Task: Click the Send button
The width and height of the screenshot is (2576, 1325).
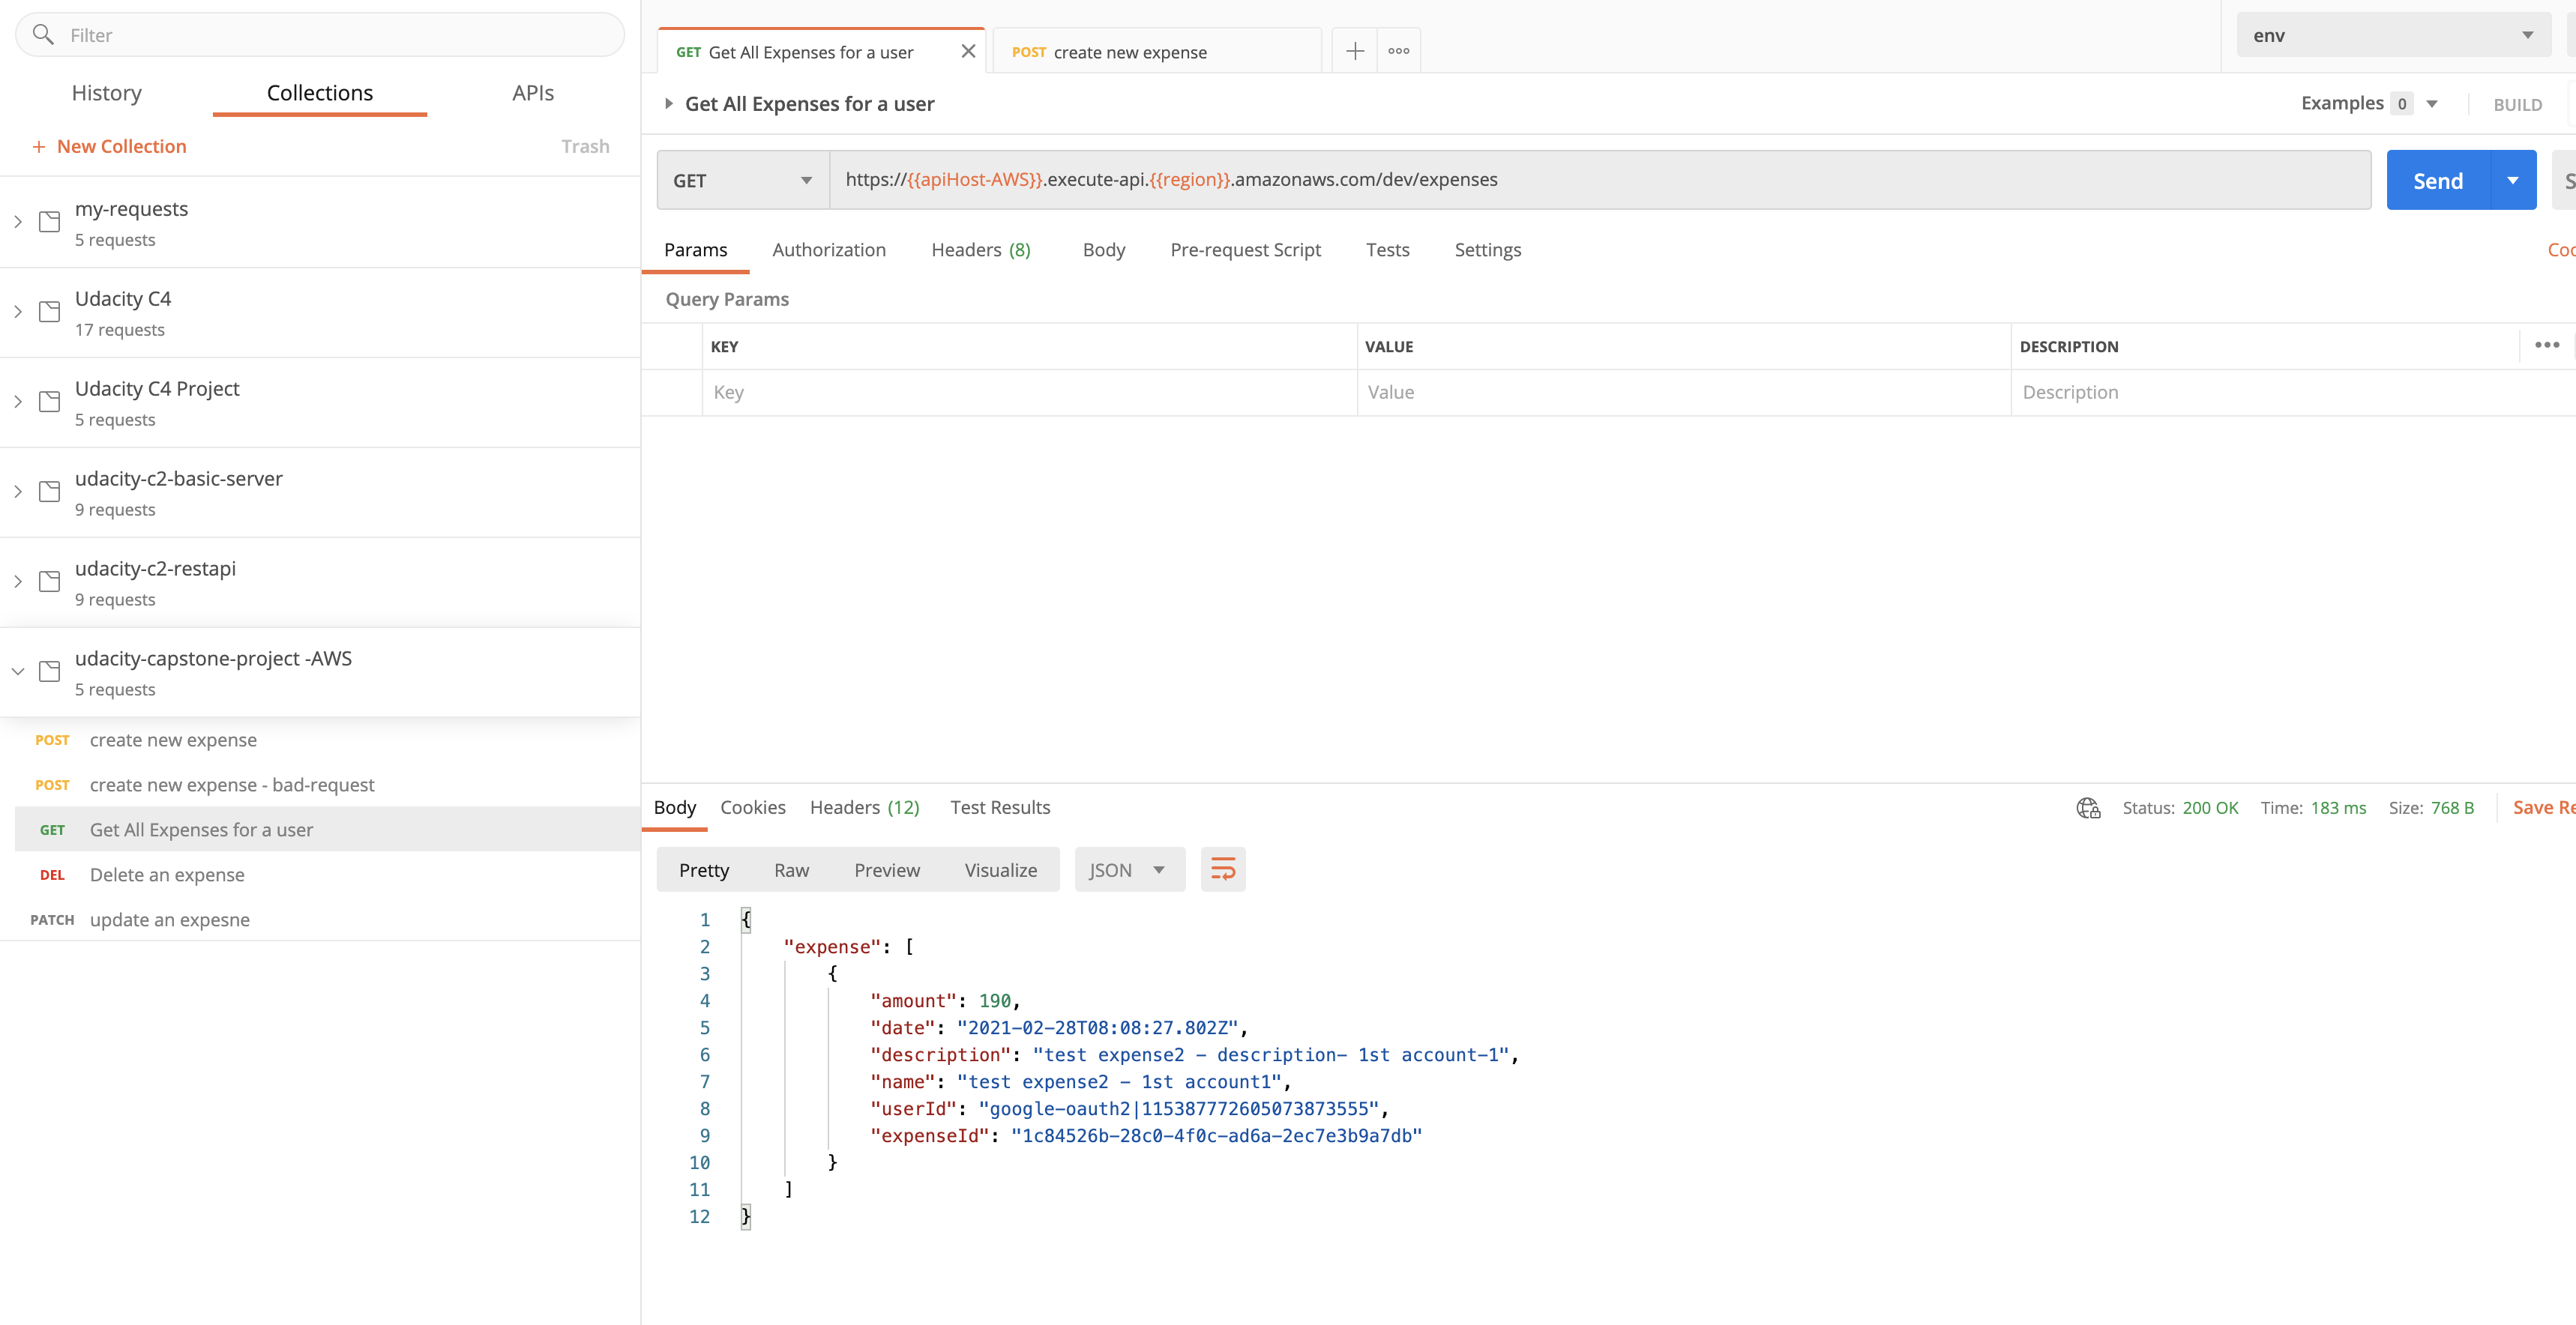Action: coord(2437,181)
